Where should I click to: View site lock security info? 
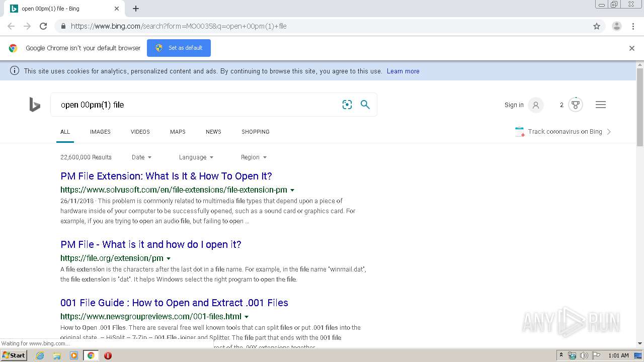point(63,26)
